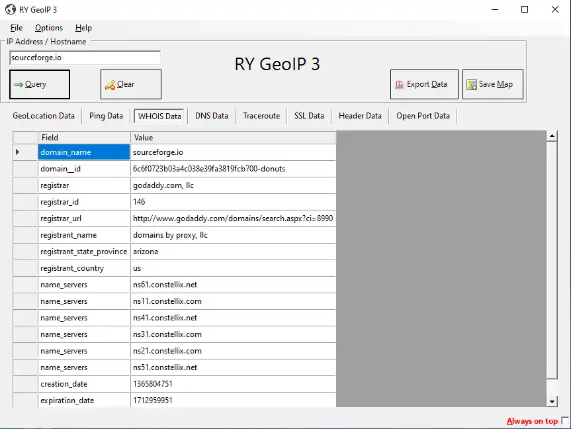Click the value ns31.constellix.com

233,334
